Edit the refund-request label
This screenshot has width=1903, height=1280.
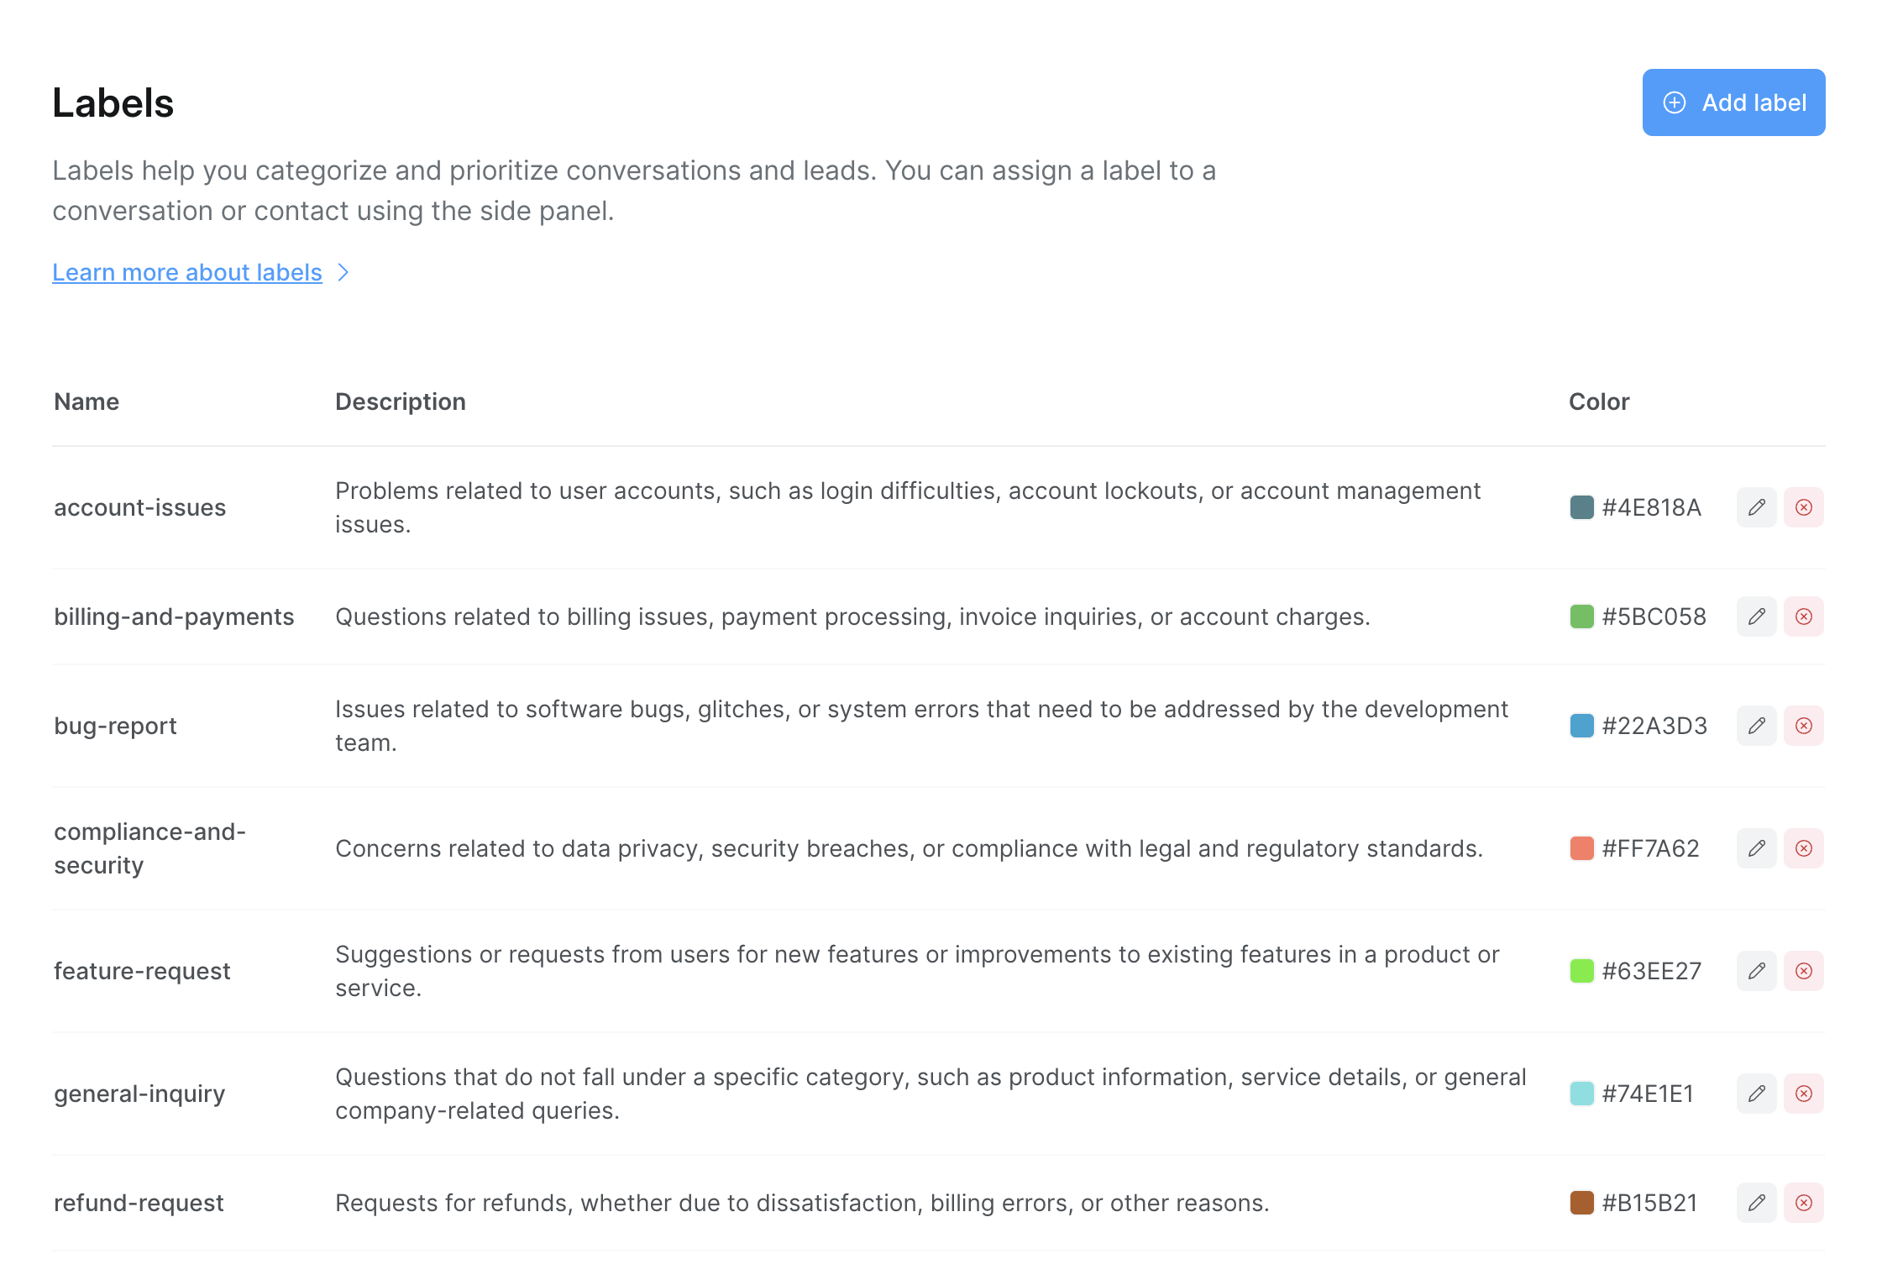(x=1756, y=1203)
